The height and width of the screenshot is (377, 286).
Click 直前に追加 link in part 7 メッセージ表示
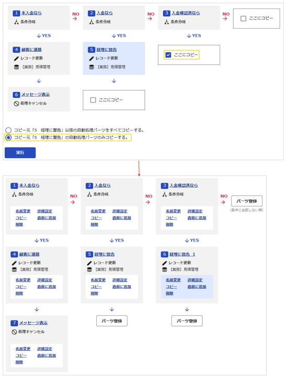point(47,356)
